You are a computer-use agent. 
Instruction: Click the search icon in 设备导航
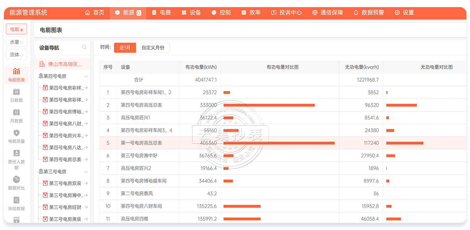(x=84, y=47)
